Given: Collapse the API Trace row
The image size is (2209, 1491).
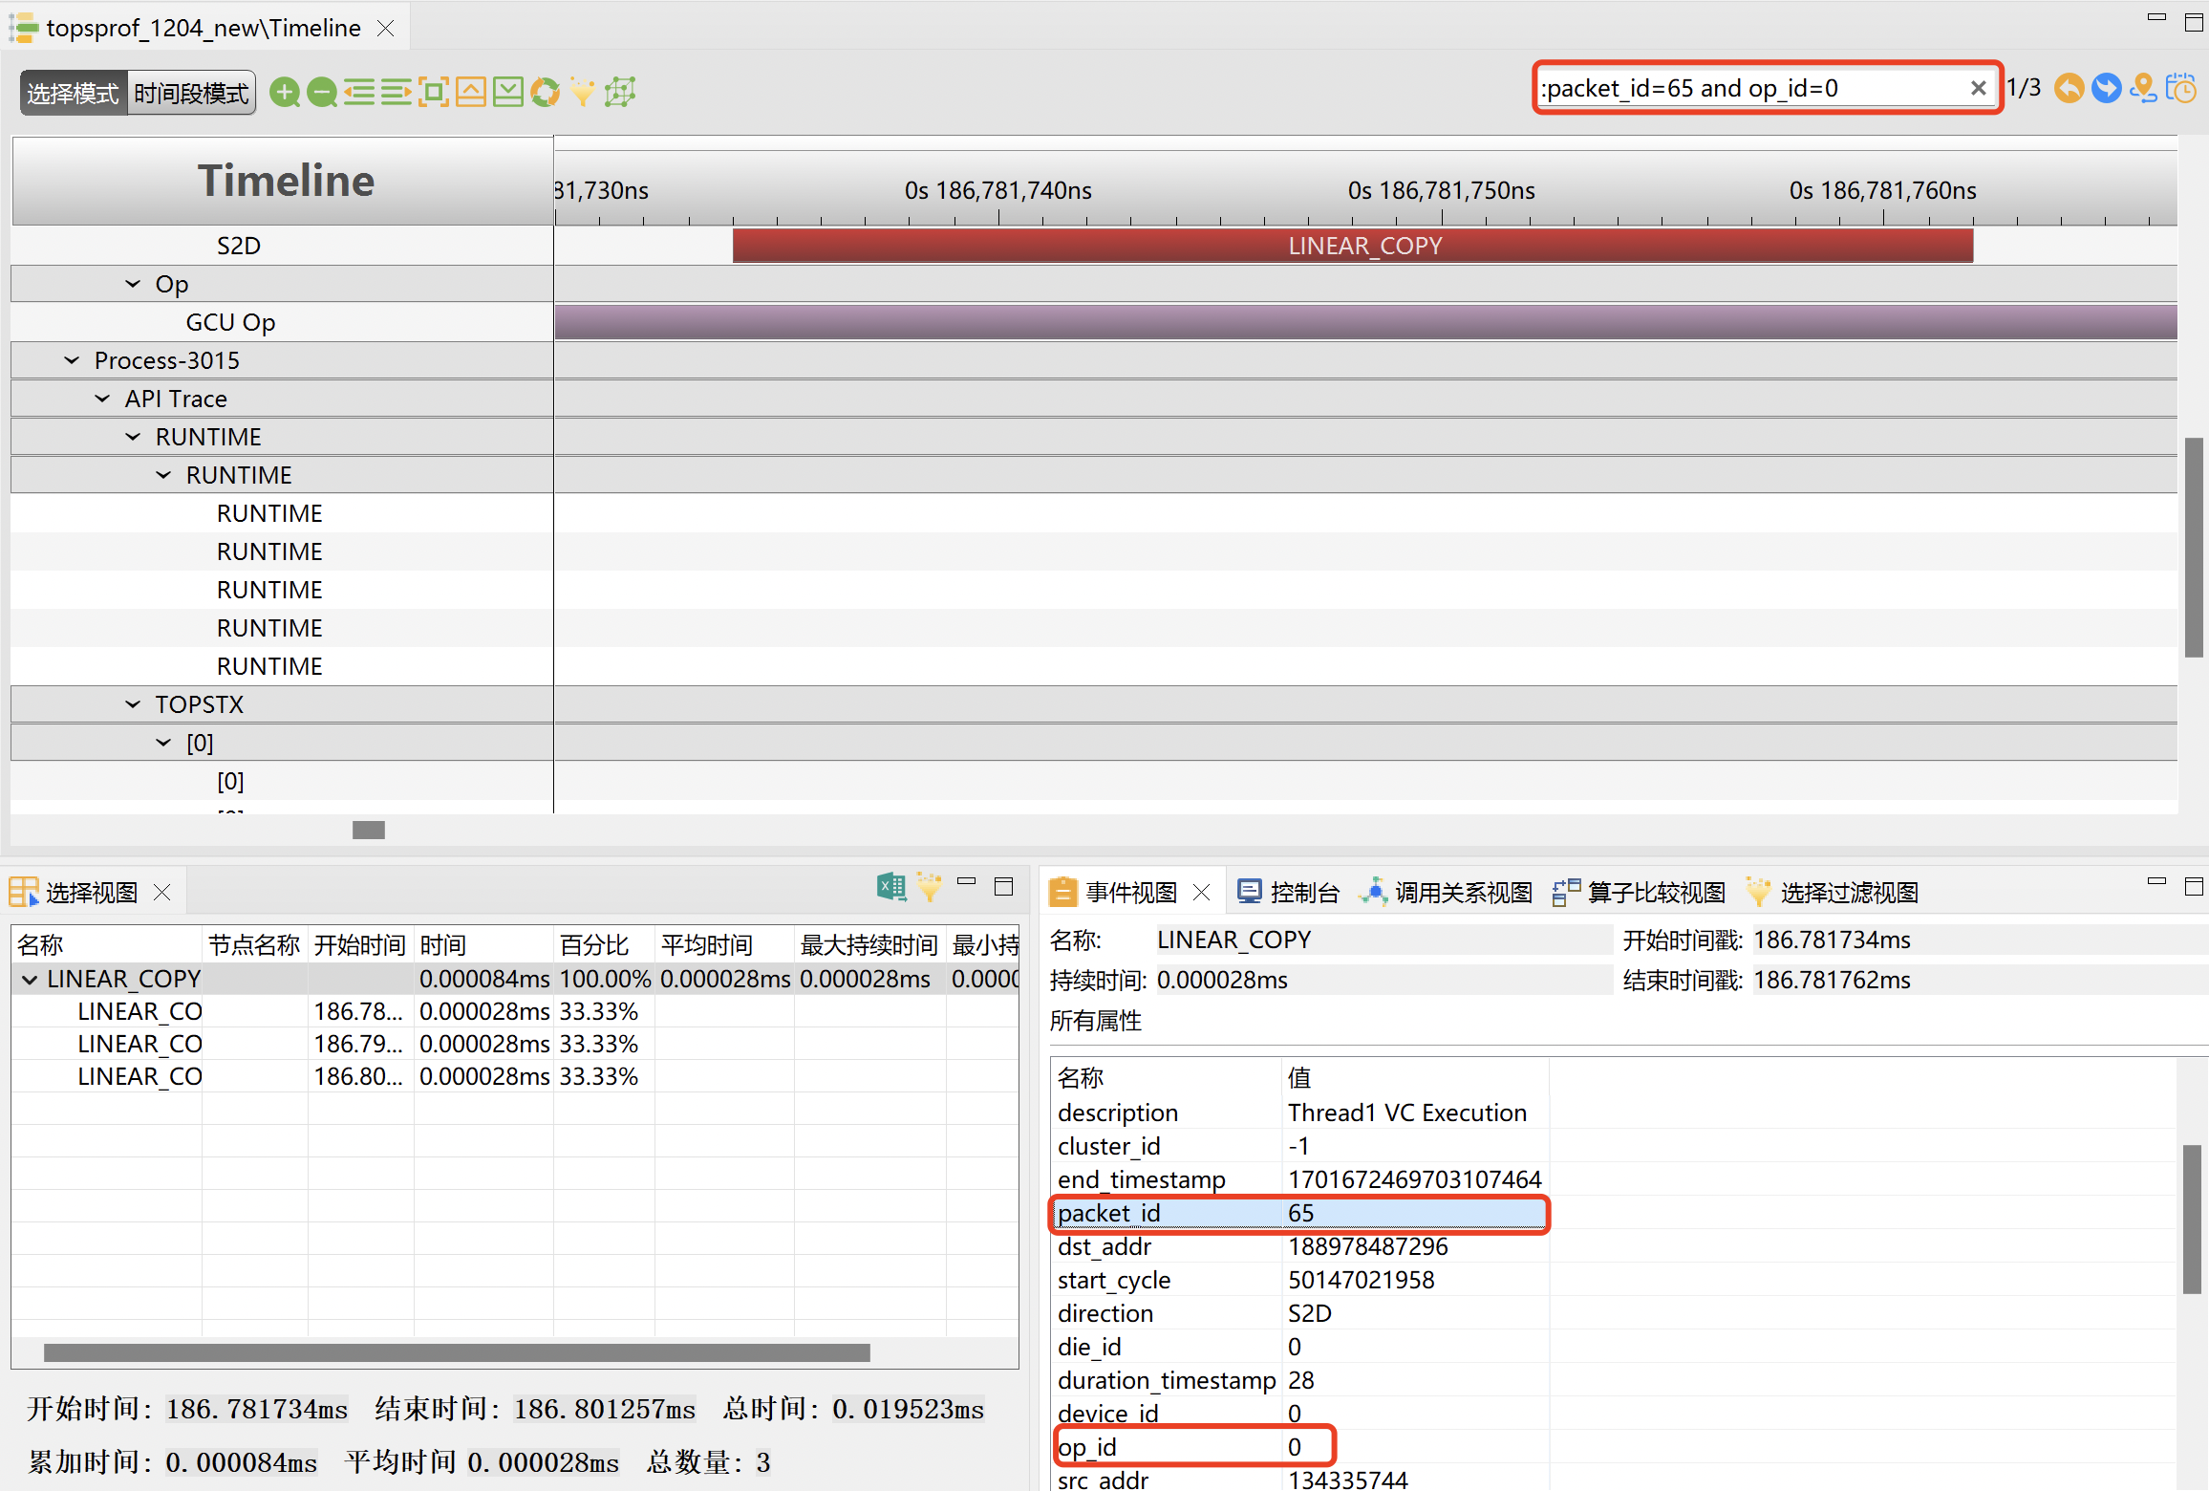Looking at the screenshot, I should [x=102, y=399].
